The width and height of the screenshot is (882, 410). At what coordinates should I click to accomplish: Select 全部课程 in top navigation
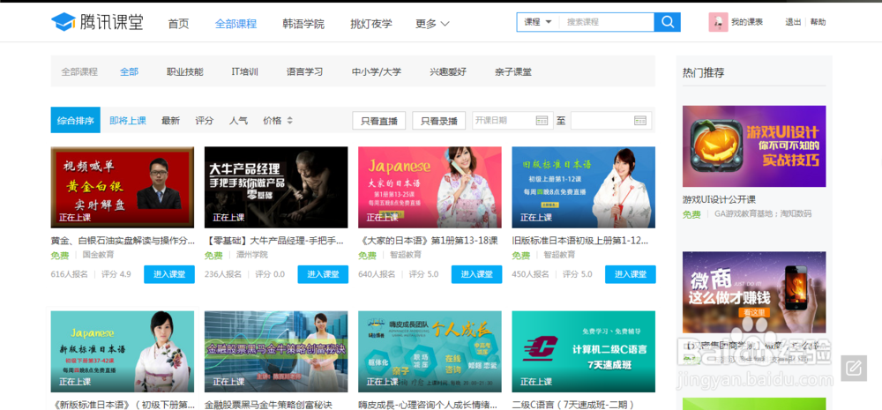pyautogui.click(x=235, y=24)
